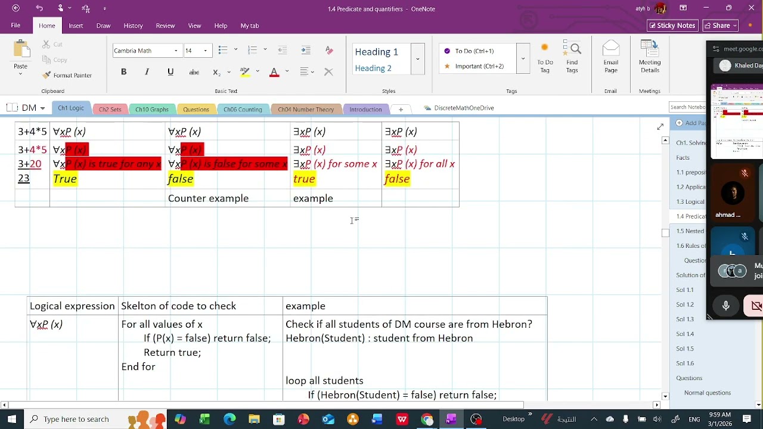This screenshot has width=763, height=429.
Task: Toggle italic formatting
Action: coord(147,71)
